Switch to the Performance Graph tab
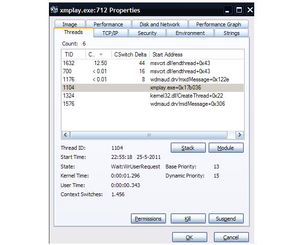The image size is (307, 245). (x=218, y=24)
